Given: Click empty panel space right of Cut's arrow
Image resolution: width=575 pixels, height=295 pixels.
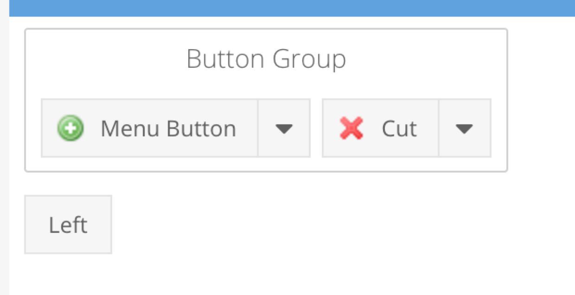Looking at the screenshot, I should [x=499, y=128].
